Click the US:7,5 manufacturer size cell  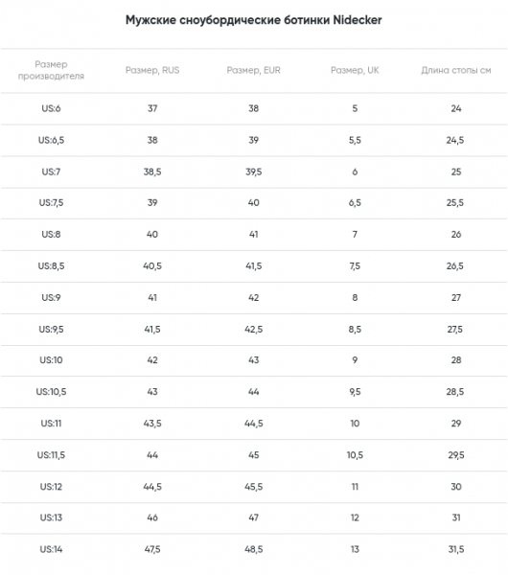[51, 203]
